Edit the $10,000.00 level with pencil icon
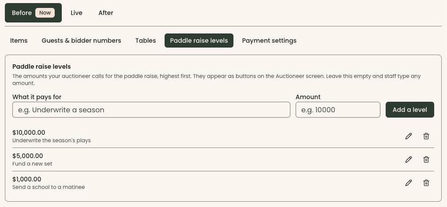 click(x=409, y=136)
